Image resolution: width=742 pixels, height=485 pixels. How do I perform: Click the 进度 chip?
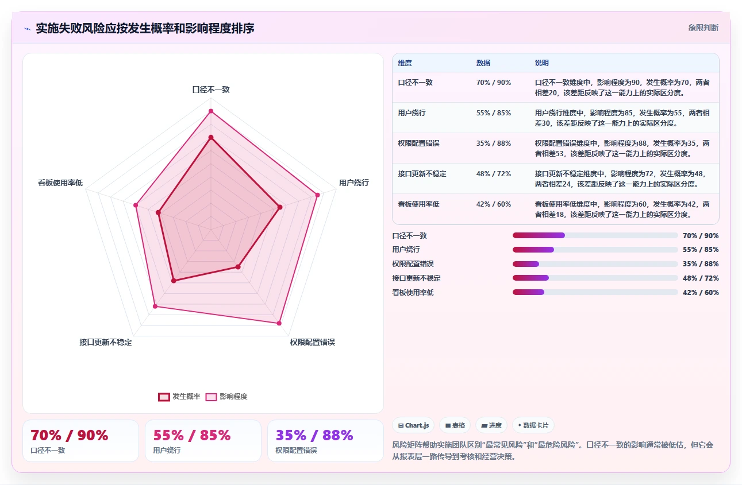491,425
